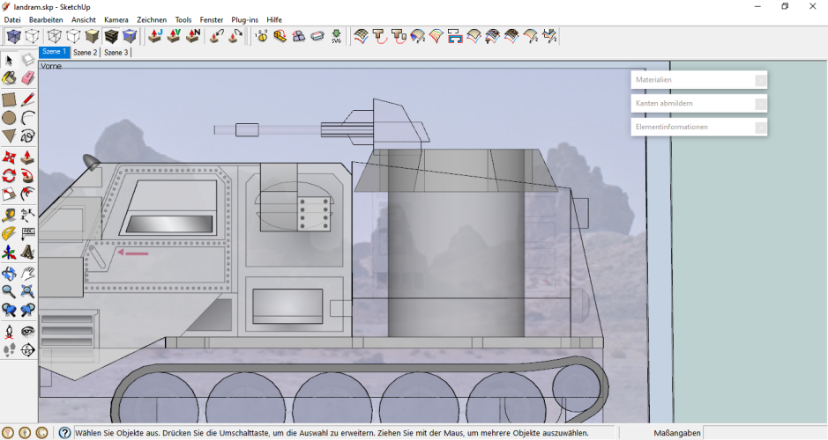Switch to Monochrome face style
Viewport: 828px width, 440px height.
(x=130, y=36)
